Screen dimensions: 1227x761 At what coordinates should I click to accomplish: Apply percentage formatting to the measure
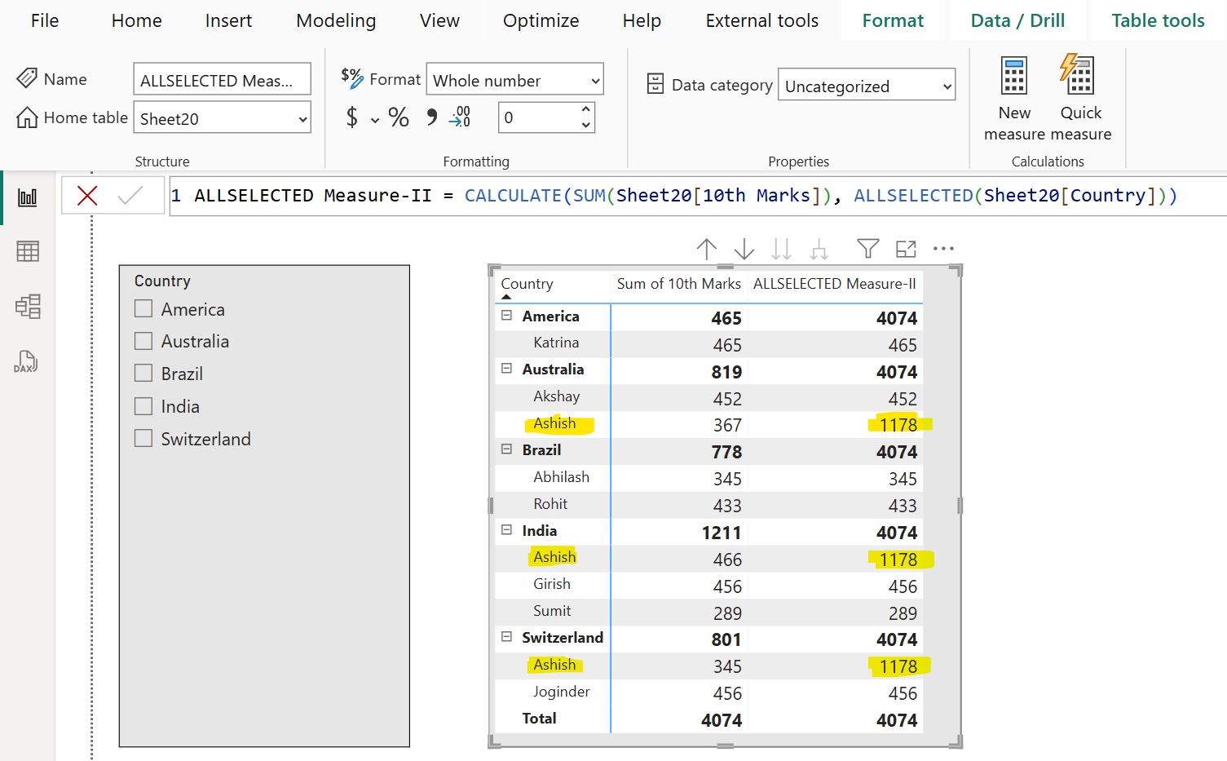click(x=399, y=117)
